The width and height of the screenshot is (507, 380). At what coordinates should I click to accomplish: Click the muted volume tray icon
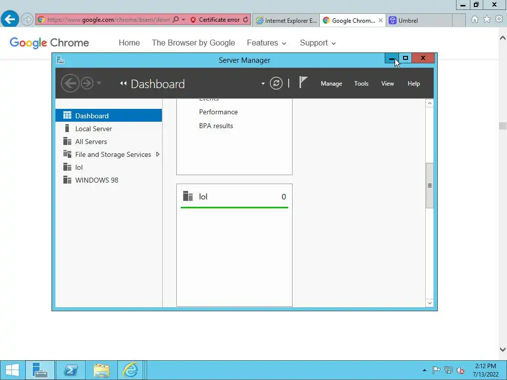click(x=460, y=370)
